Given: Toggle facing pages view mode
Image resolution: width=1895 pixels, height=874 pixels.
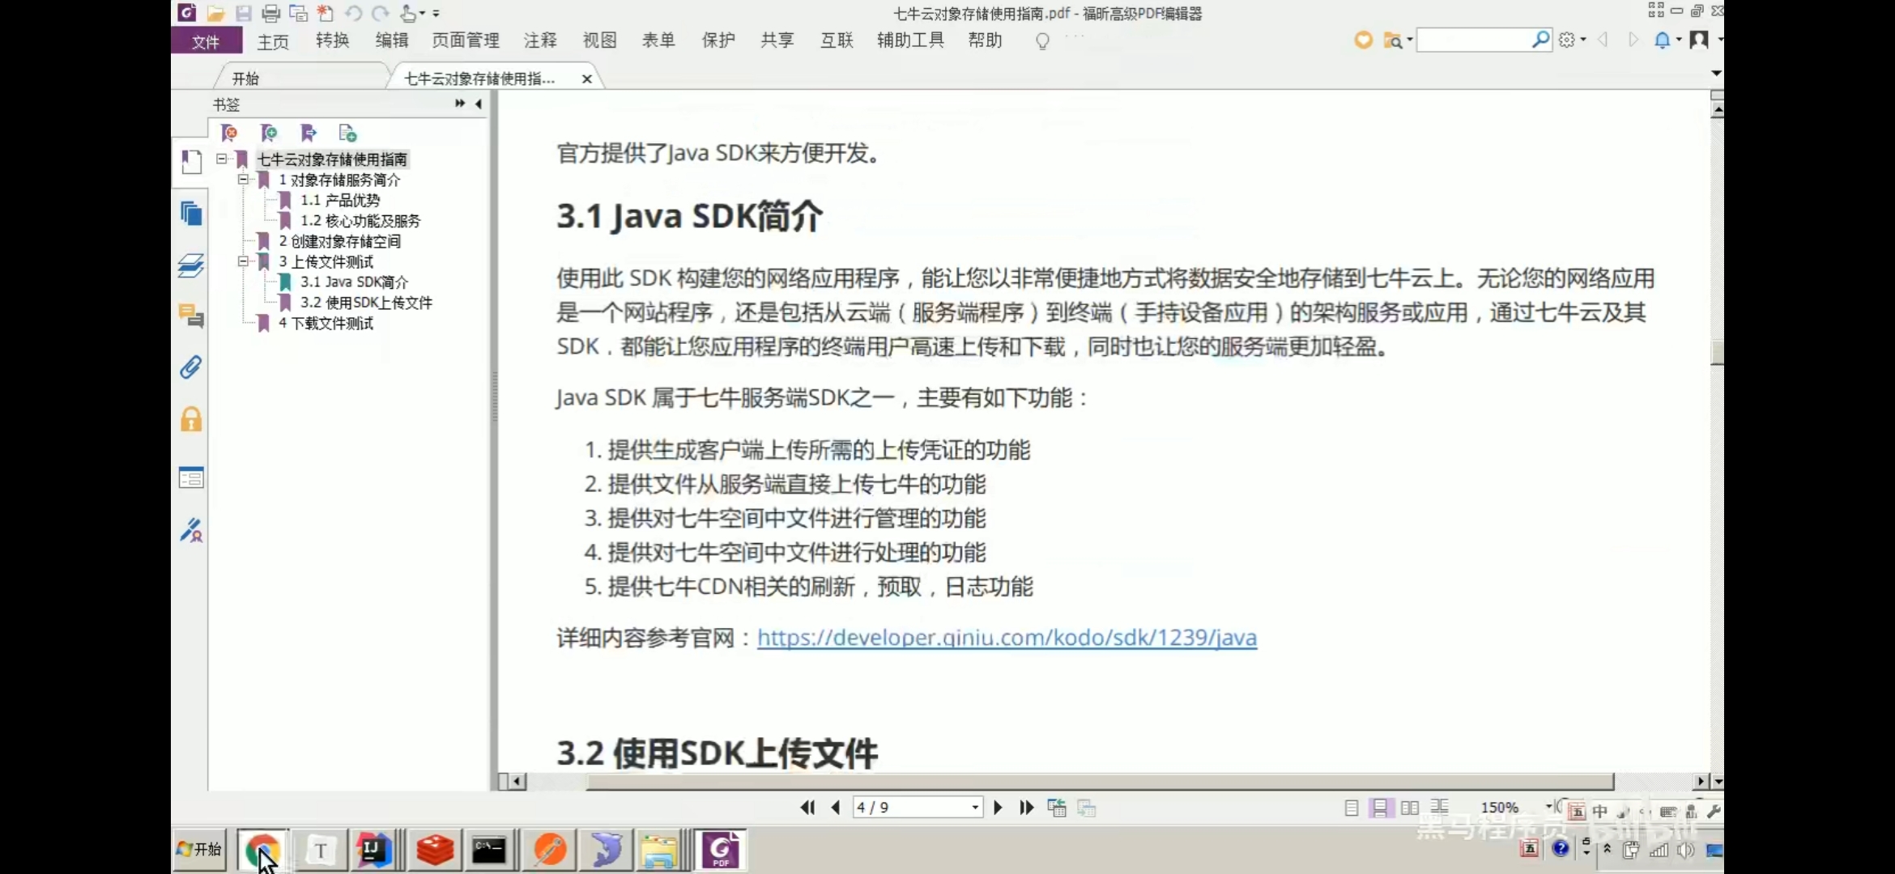Looking at the screenshot, I should tap(1409, 808).
